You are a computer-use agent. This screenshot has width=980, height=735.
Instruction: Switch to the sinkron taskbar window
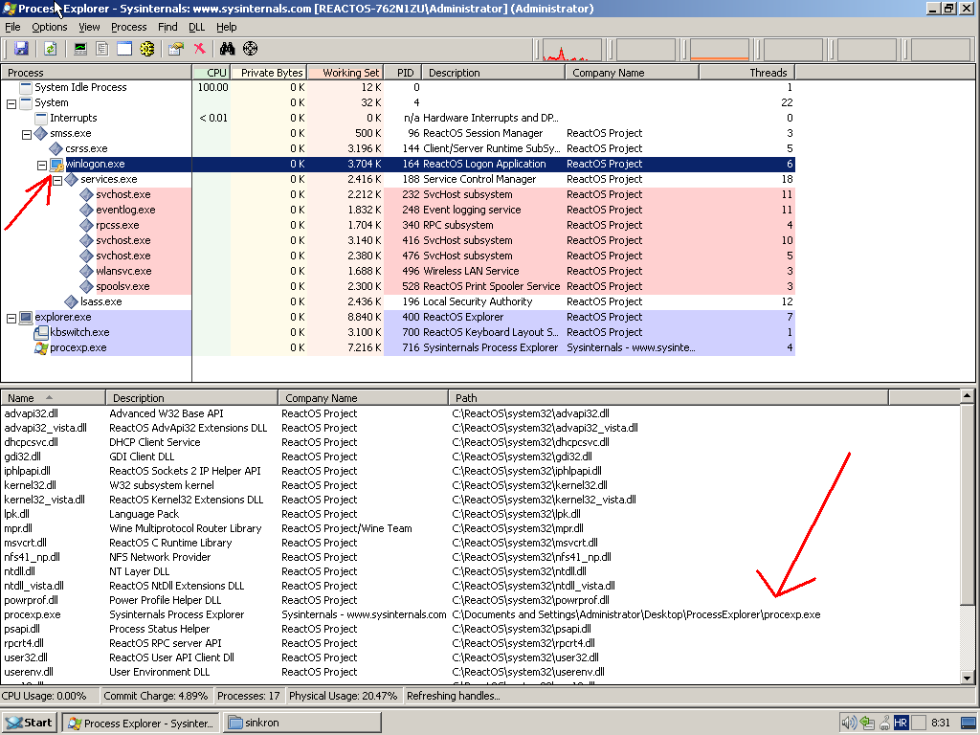(x=302, y=723)
